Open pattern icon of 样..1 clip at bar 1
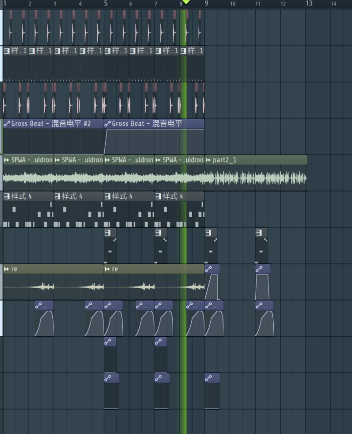Screen dimensions: 352x434 [x=7, y=51]
